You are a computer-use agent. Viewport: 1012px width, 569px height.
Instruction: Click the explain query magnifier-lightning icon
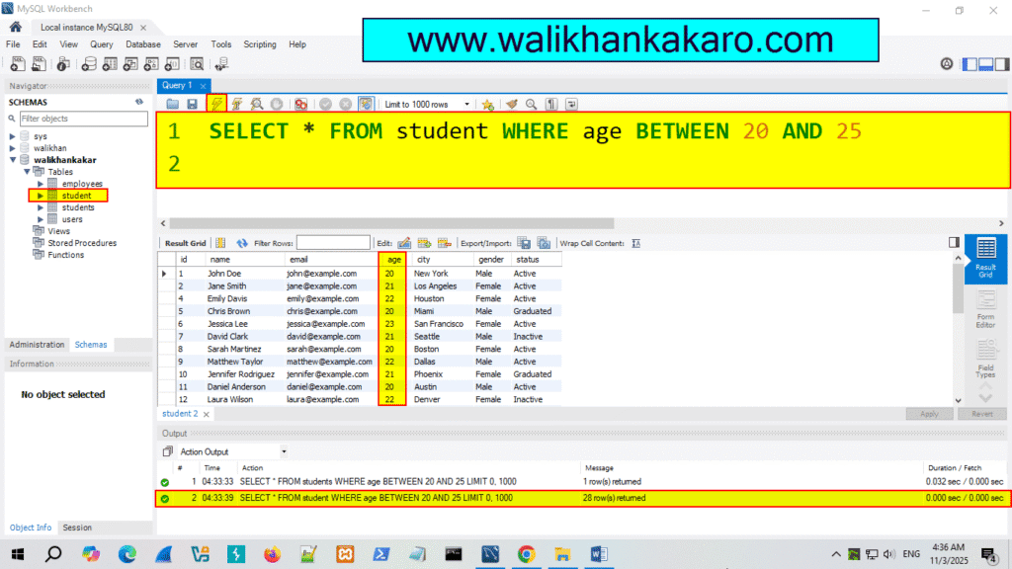(x=256, y=104)
